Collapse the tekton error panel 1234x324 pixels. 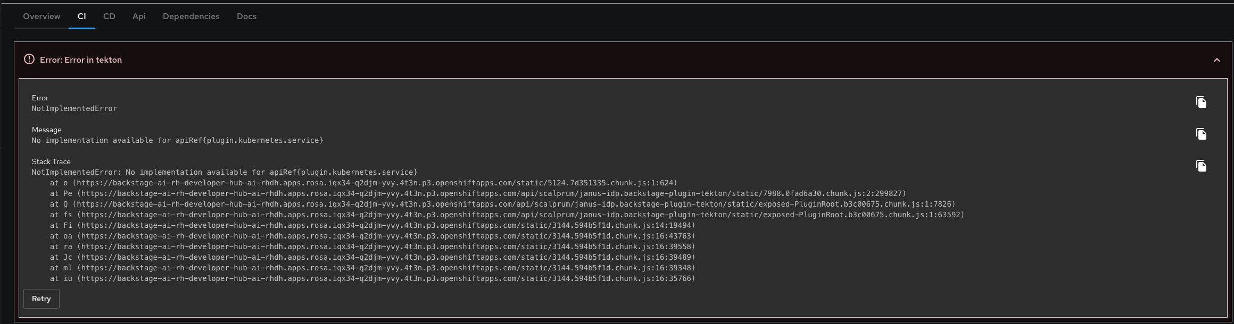click(1216, 60)
